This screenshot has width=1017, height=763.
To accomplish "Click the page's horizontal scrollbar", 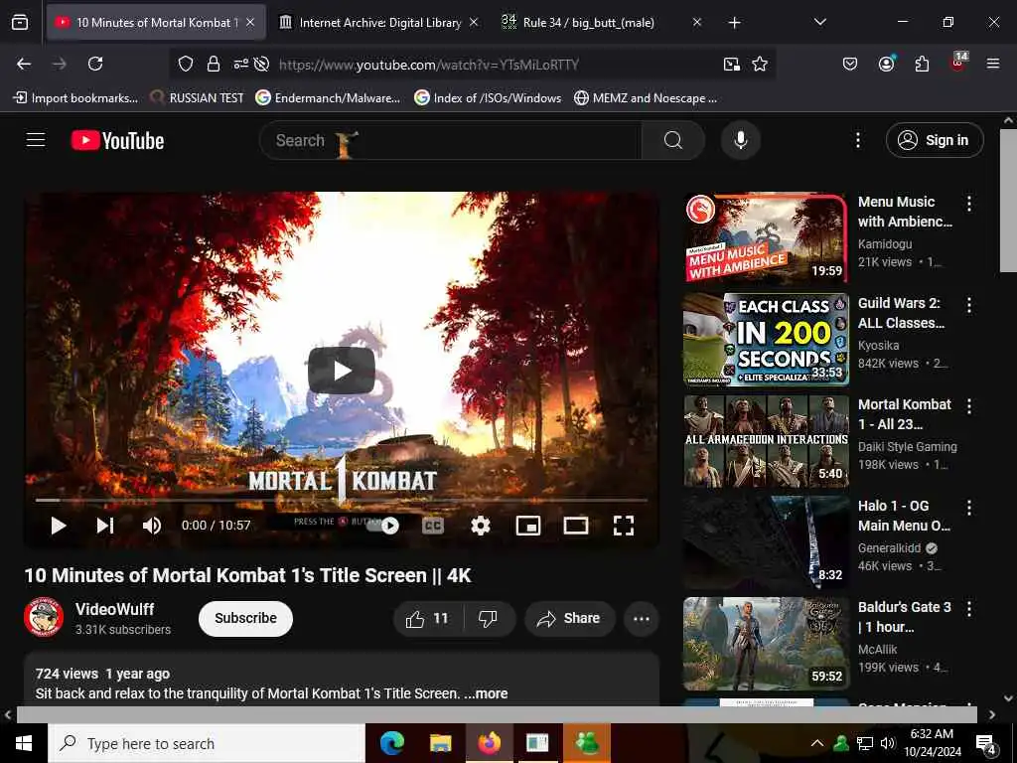I will (497, 714).
